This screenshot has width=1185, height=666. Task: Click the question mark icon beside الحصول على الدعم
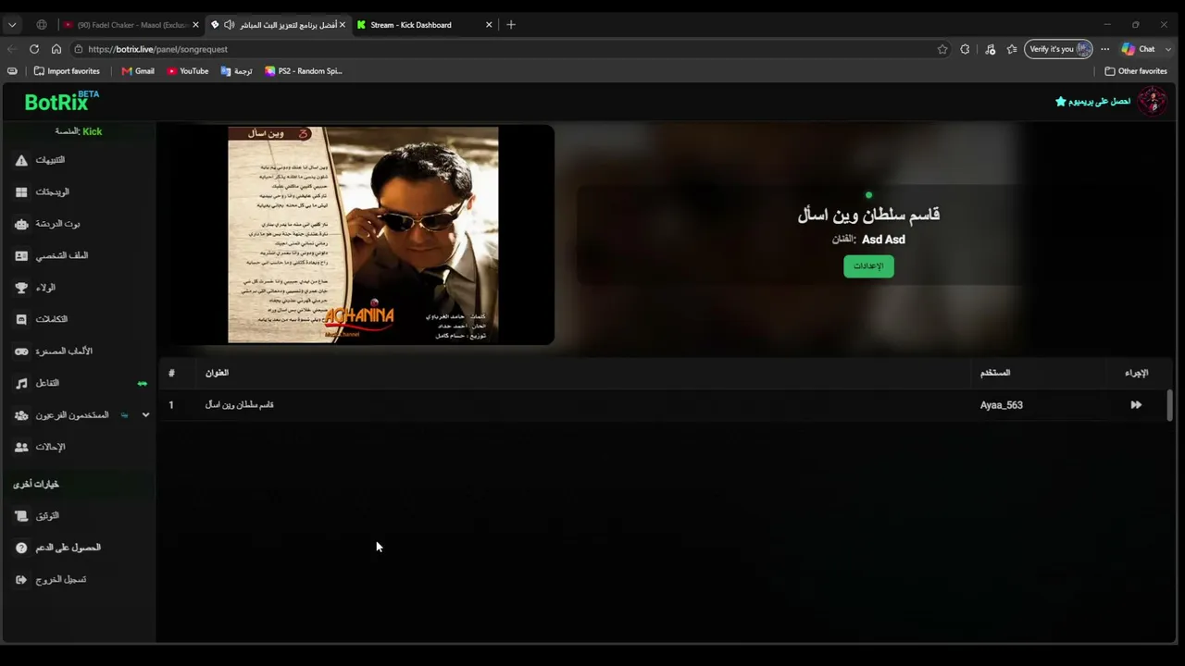[21, 548]
